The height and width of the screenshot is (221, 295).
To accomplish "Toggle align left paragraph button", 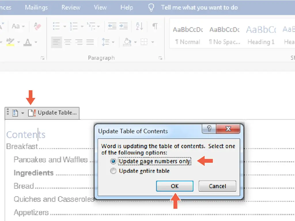I will coord(56,42).
